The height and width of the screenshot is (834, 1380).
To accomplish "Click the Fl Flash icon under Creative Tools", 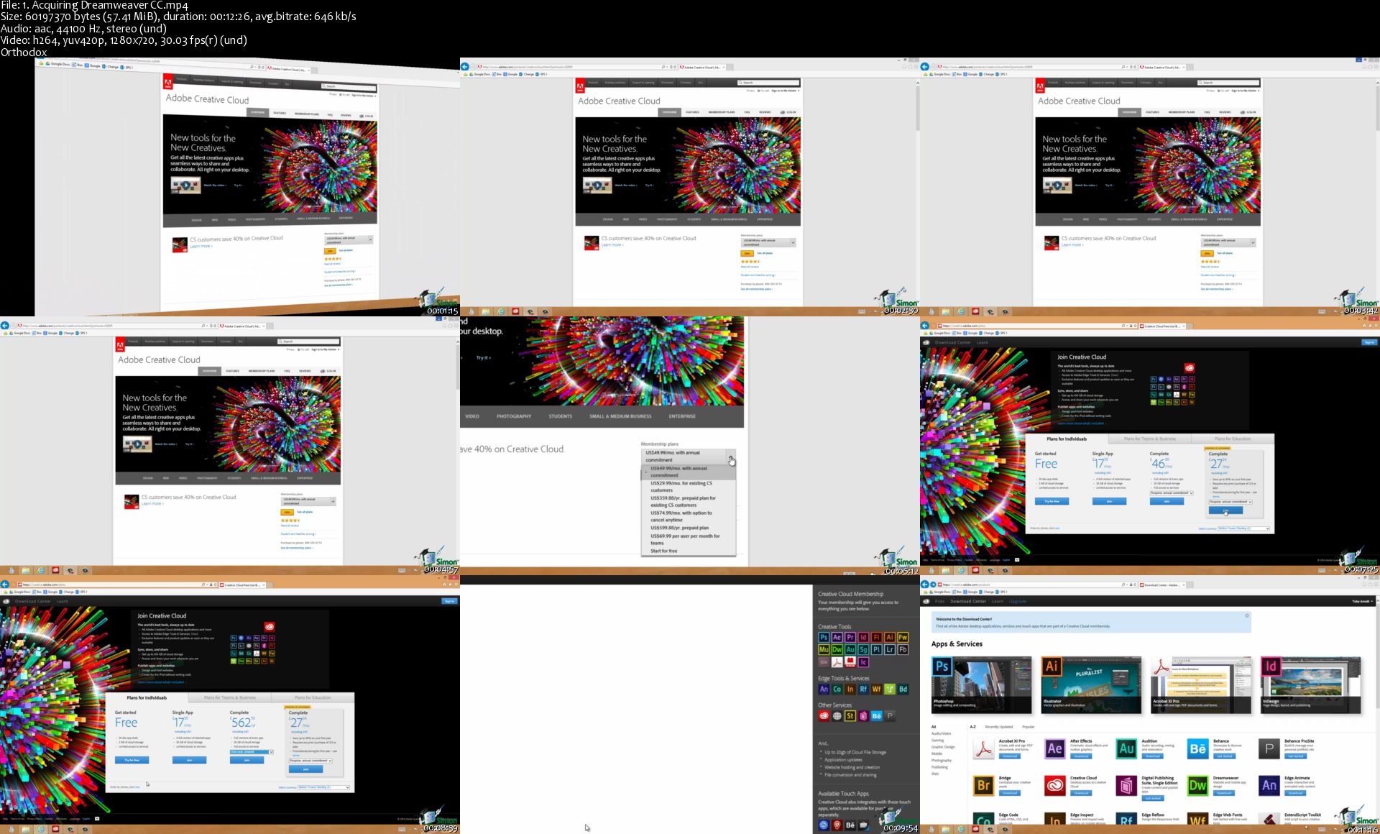I will click(877, 637).
